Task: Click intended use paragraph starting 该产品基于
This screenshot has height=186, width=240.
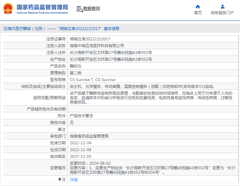Action: tap(151, 98)
